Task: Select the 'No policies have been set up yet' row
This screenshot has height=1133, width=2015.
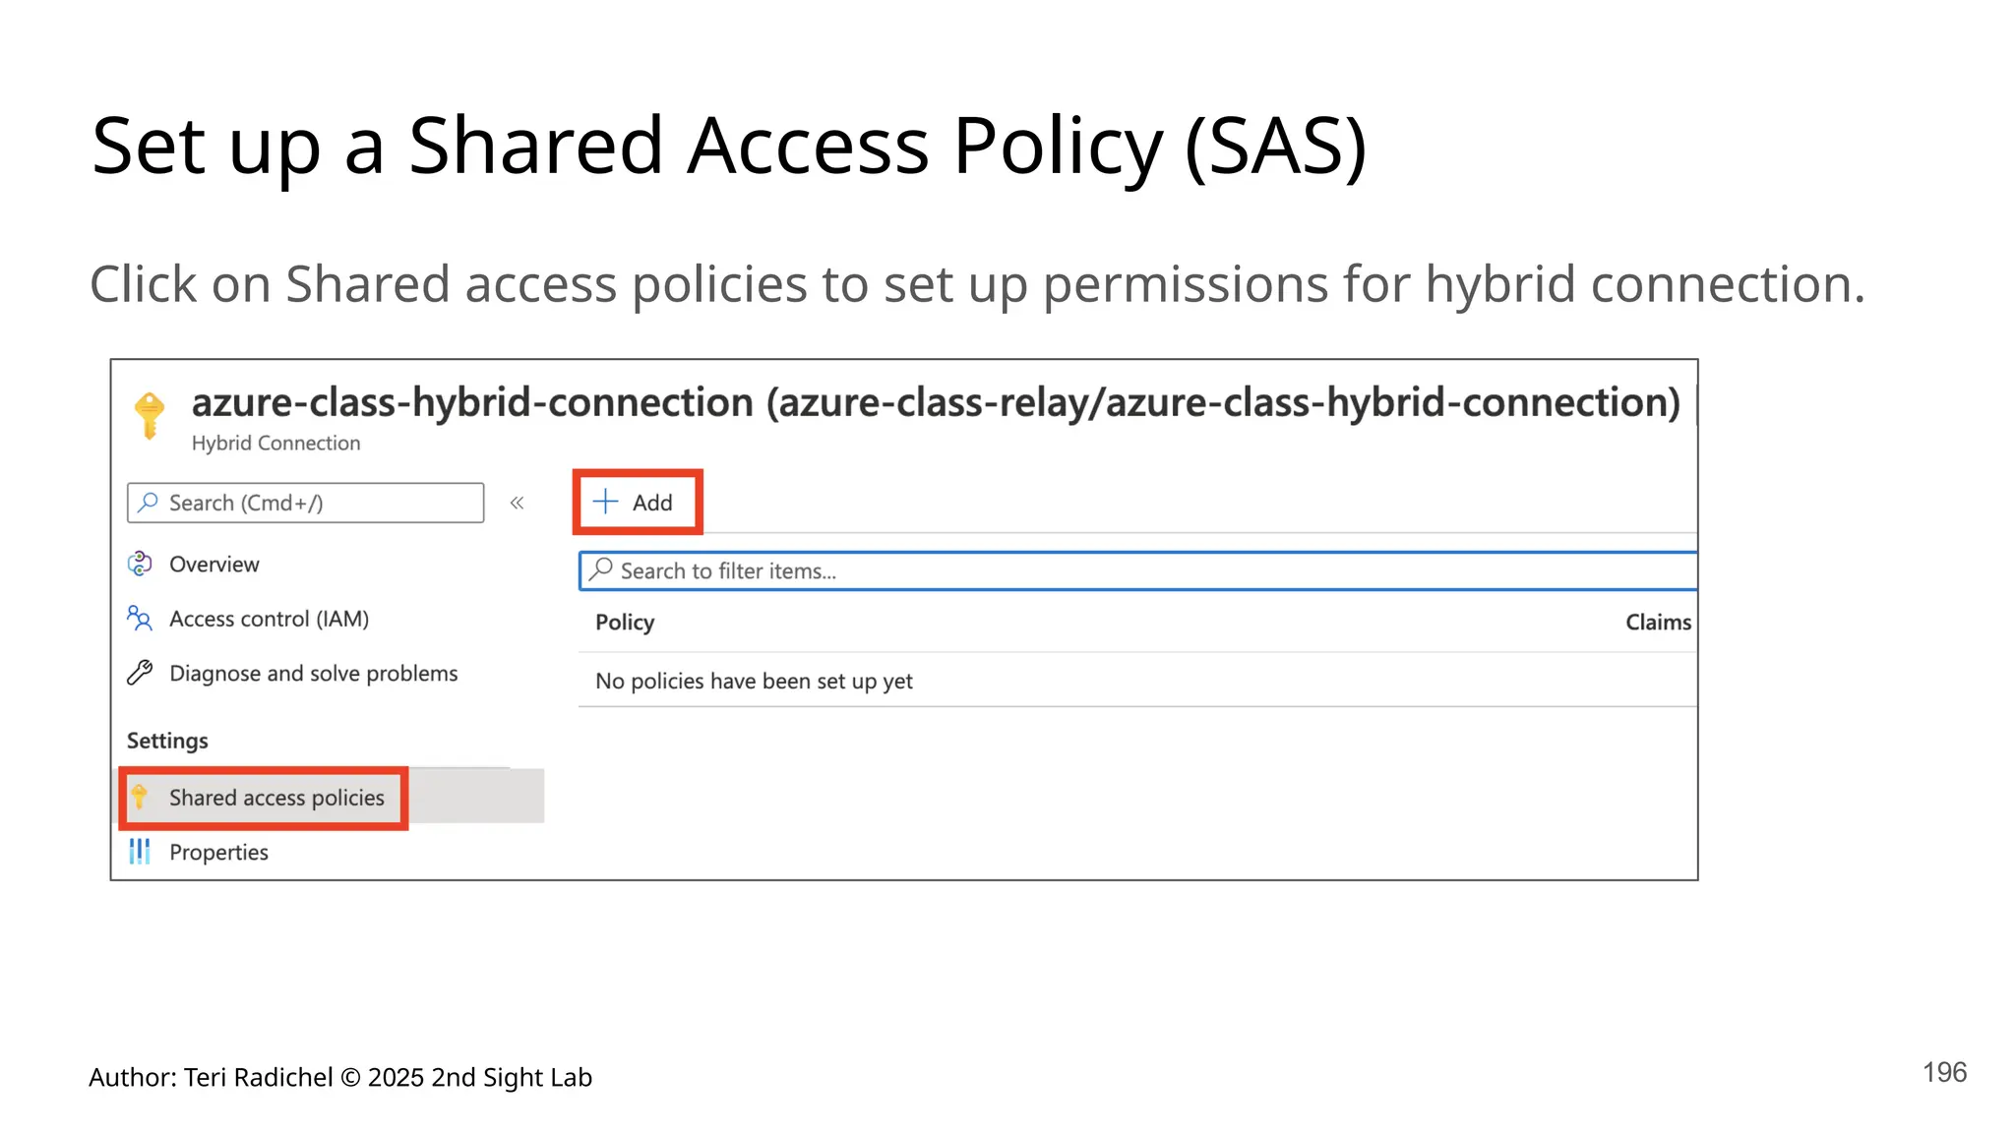Action: point(1137,681)
